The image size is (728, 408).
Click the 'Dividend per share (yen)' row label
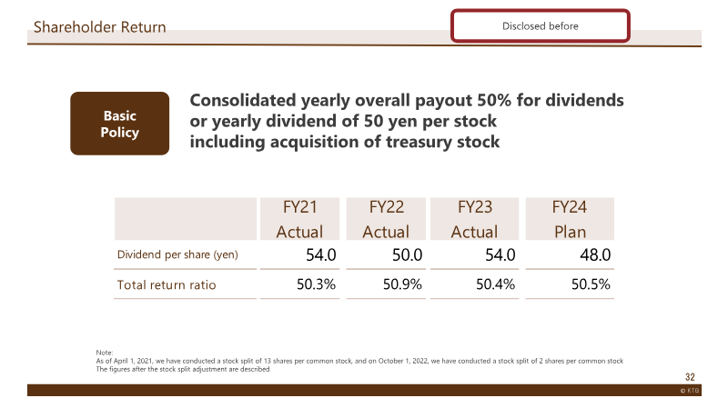[177, 254]
